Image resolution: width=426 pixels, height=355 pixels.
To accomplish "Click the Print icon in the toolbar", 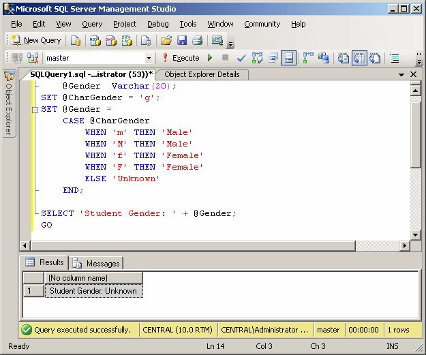I will pyautogui.click(x=198, y=41).
